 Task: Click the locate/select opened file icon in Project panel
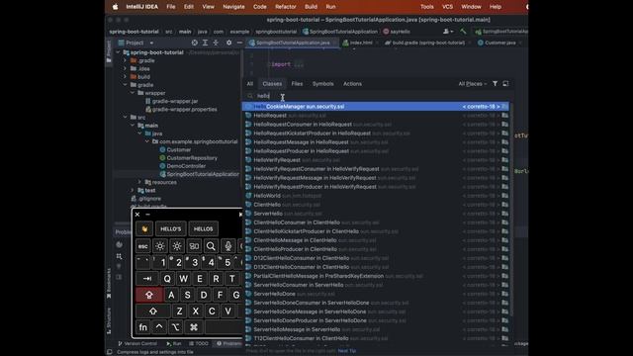click(x=195, y=43)
